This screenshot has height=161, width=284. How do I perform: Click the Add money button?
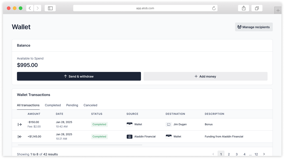pos(205,76)
